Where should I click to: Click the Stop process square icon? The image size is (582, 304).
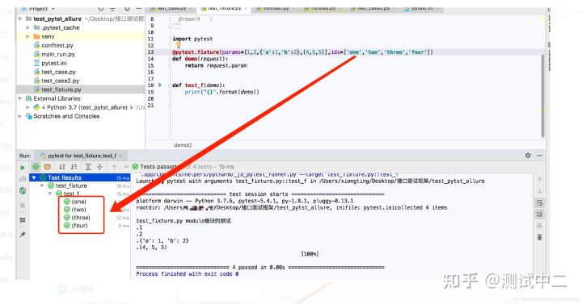point(23,206)
